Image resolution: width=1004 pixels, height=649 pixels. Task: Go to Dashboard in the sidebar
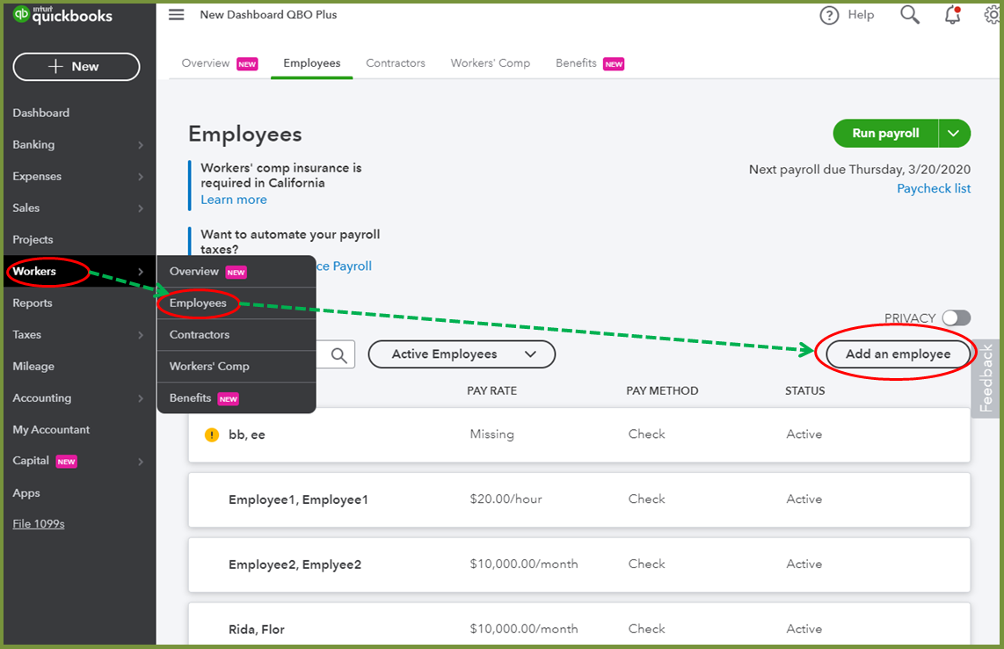(41, 113)
